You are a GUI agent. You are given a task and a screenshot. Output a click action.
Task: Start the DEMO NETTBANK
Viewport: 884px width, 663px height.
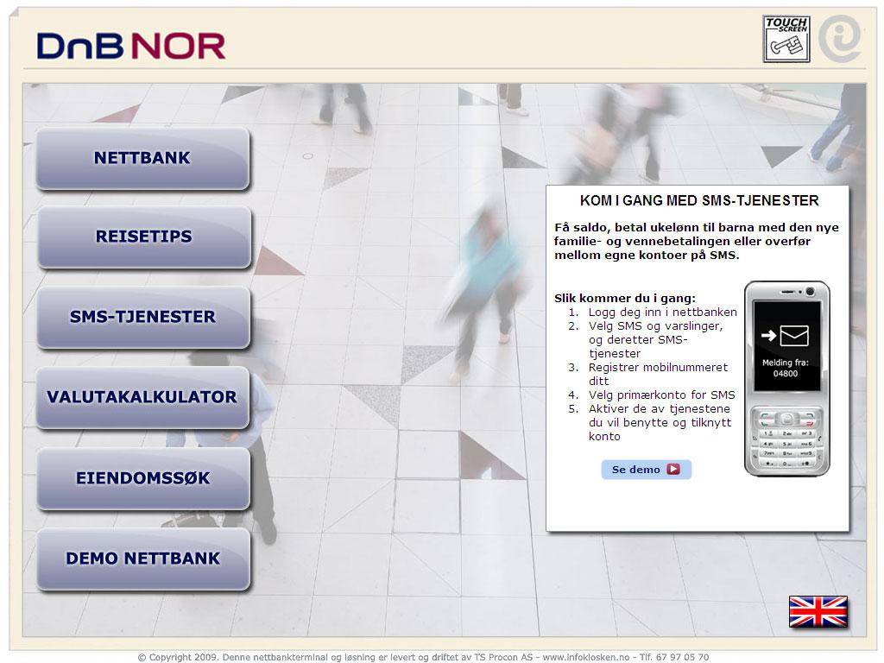click(143, 559)
